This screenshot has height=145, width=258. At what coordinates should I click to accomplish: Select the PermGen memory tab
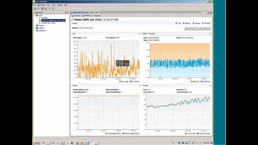[152, 34]
